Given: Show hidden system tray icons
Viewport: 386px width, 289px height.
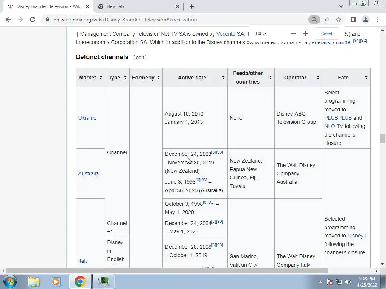Looking at the screenshot, I should tap(320, 282).
